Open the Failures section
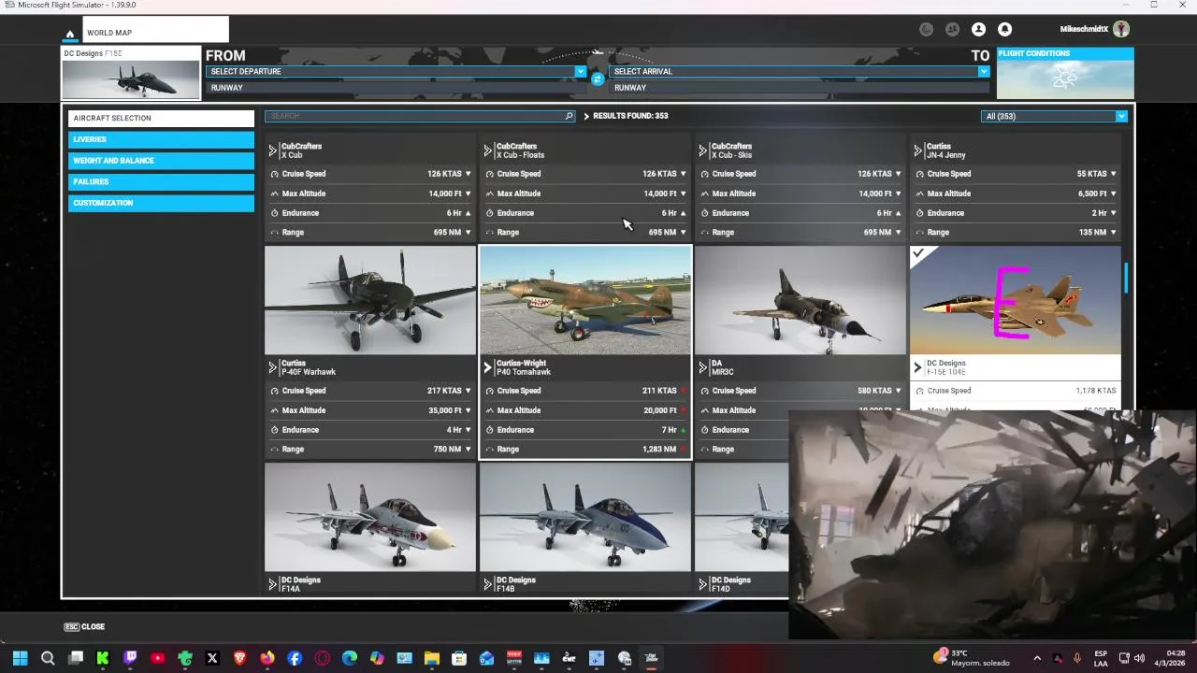 coord(161,181)
